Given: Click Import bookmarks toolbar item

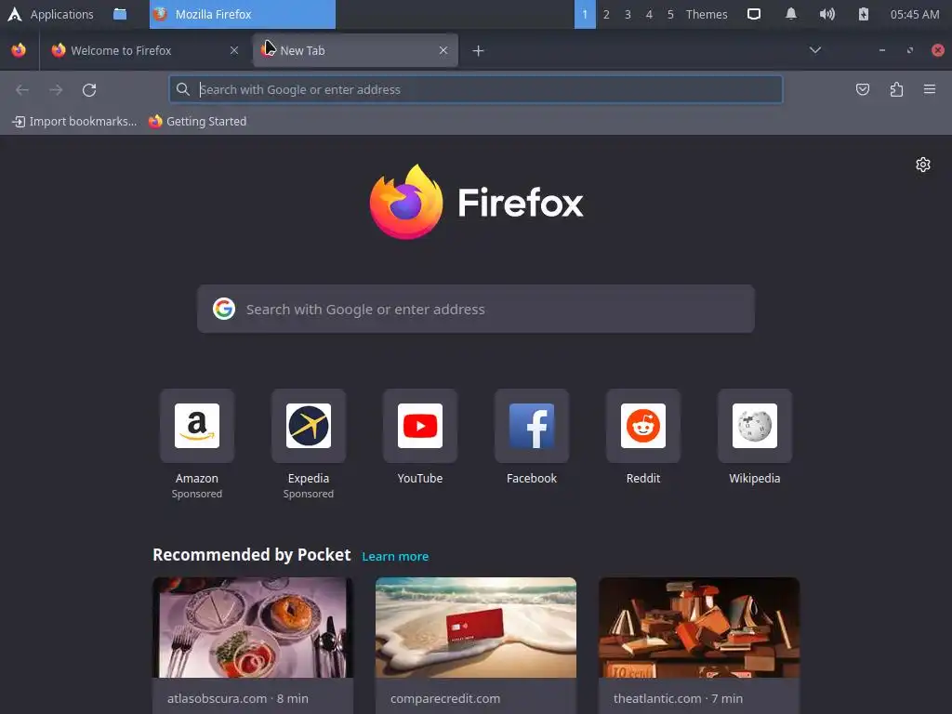Looking at the screenshot, I should pos(74,122).
